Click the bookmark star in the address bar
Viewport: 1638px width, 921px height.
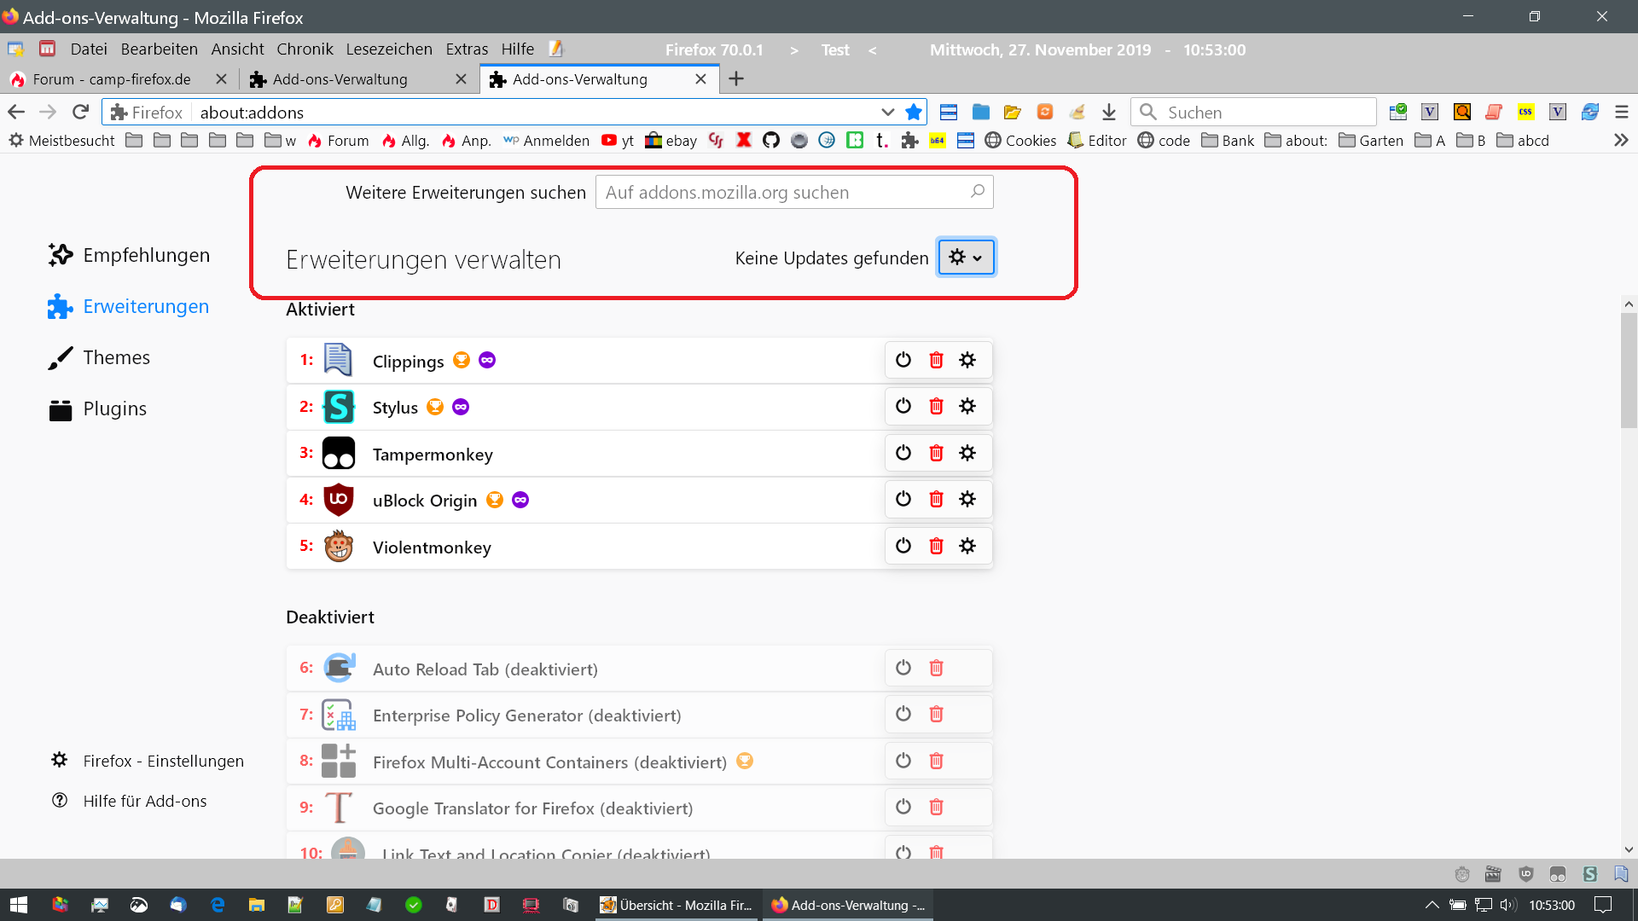914,112
